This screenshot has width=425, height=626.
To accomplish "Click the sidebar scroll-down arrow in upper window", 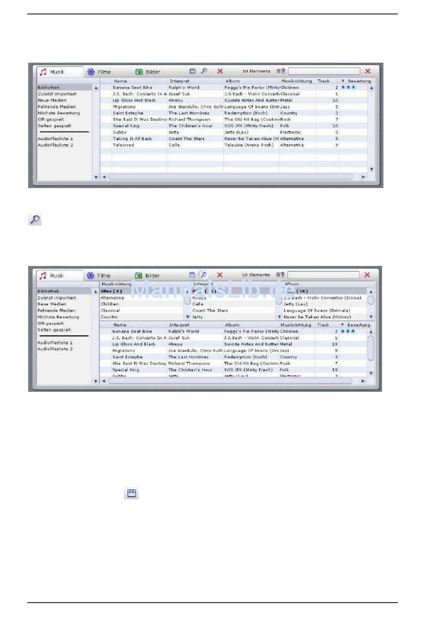I will coord(96,177).
